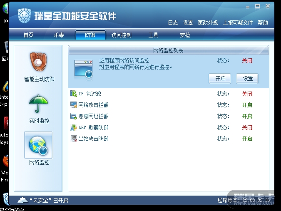The height and width of the screenshot is (211, 281).
Task: Click "云安全" 已开启 status text
Action: 49,200
